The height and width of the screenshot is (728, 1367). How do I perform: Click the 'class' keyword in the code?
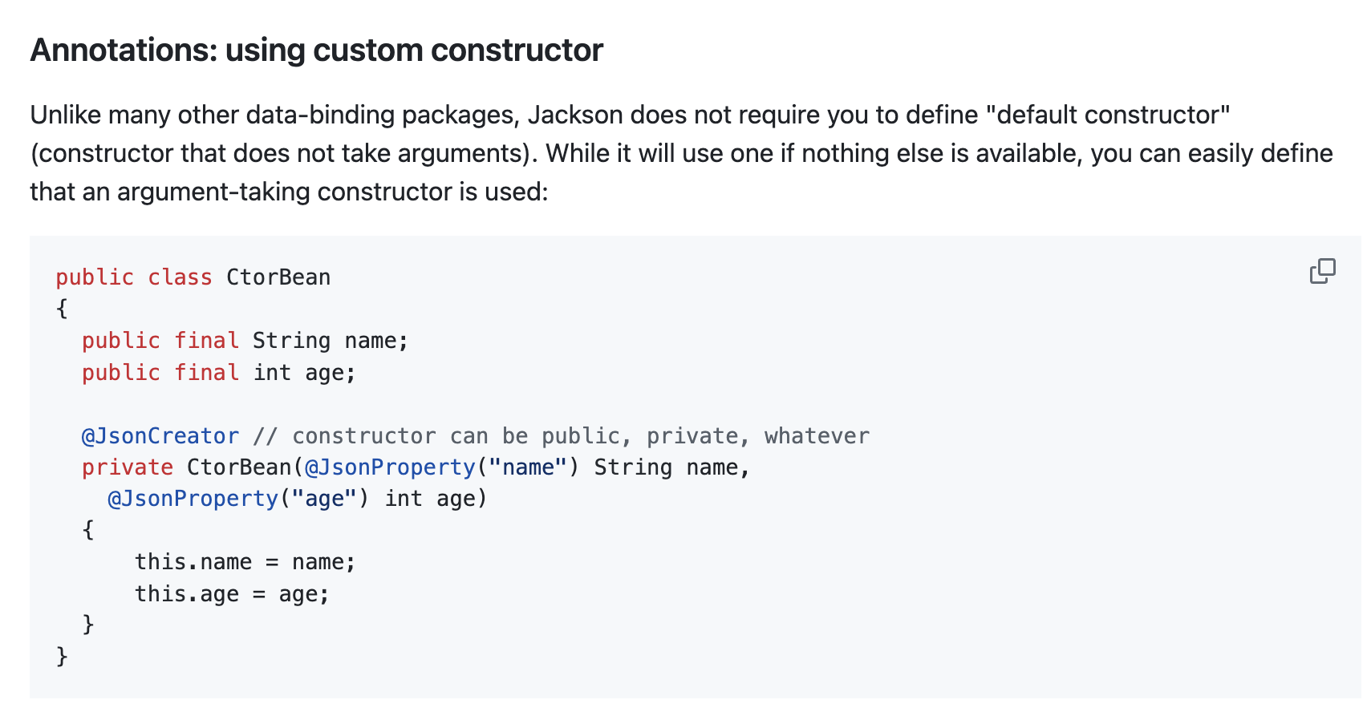(180, 277)
